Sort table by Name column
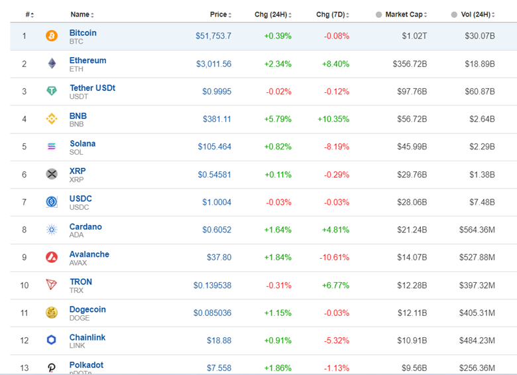Viewport: 517px width, 375px height. 82,15
